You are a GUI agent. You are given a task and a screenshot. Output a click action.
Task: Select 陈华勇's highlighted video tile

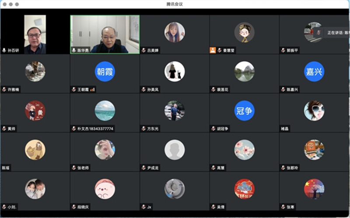(x=105, y=34)
